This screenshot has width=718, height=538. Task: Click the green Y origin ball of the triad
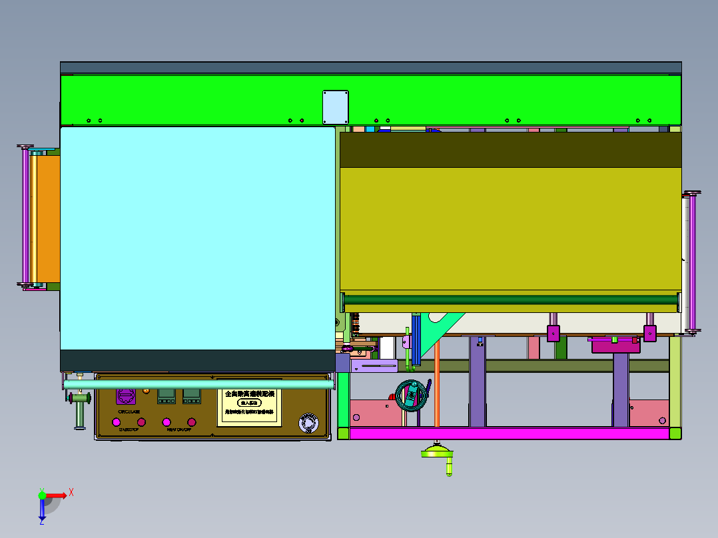tap(42, 495)
